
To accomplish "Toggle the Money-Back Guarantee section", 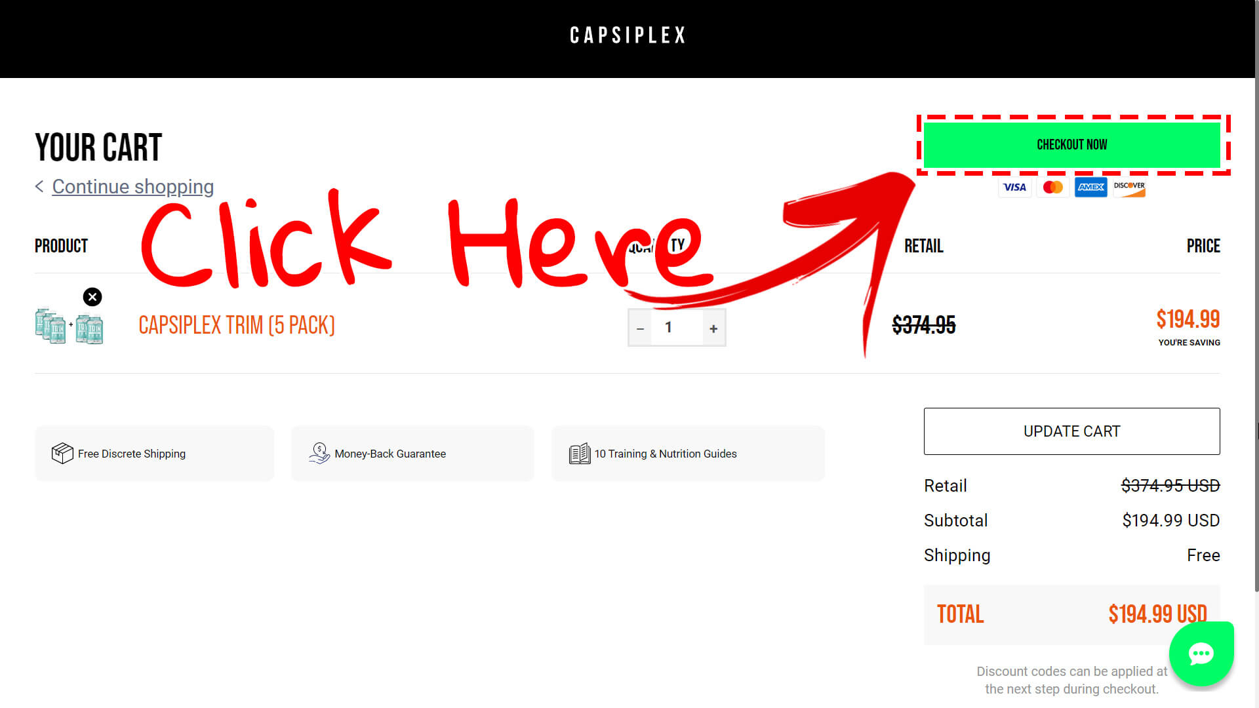I will pos(412,454).
